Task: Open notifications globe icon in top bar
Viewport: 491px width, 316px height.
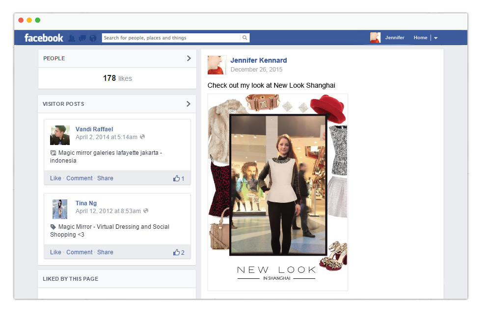Action: pyautogui.click(x=93, y=38)
